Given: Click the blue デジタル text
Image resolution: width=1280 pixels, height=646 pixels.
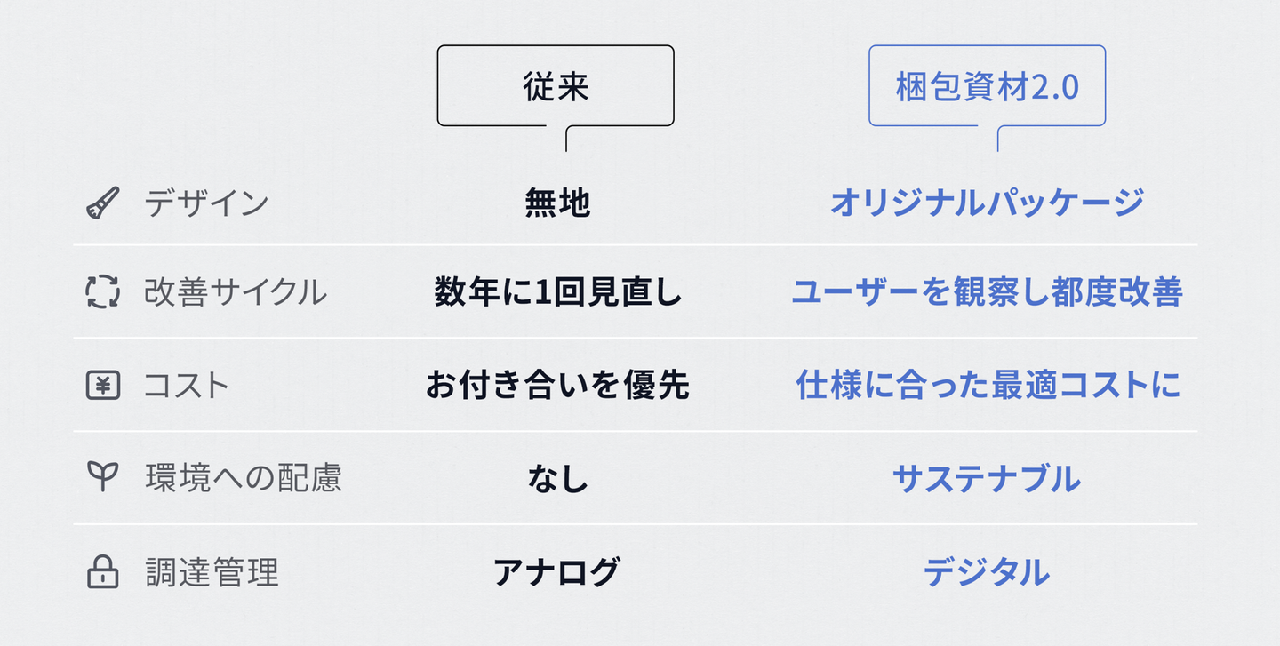Looking at the screenshot, I should point(987,572).
